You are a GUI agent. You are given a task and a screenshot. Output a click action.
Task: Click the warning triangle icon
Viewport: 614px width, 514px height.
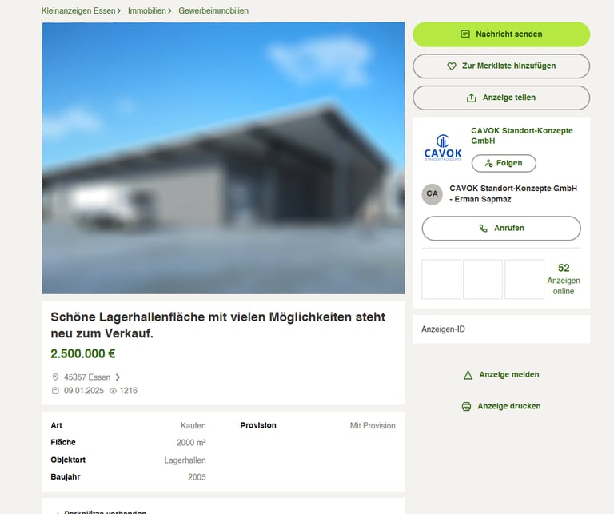(x=468, y=375)
